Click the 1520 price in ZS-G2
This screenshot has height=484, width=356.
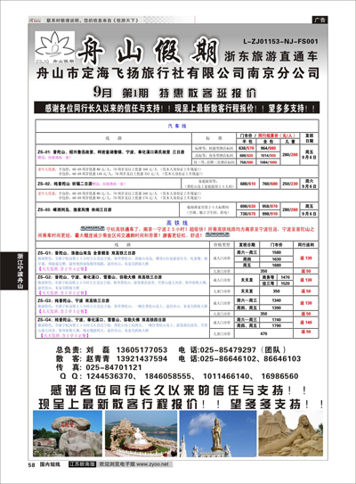[x=285, y=283]
